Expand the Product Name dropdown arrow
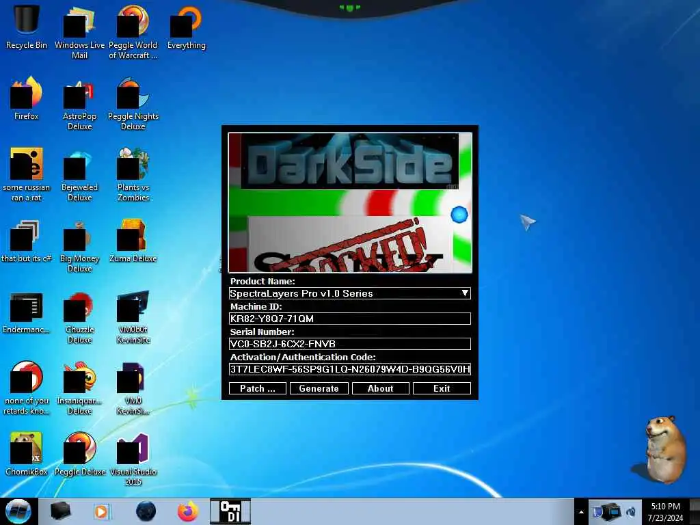Viewport: 700px width, 525px height. pos(465,293)
